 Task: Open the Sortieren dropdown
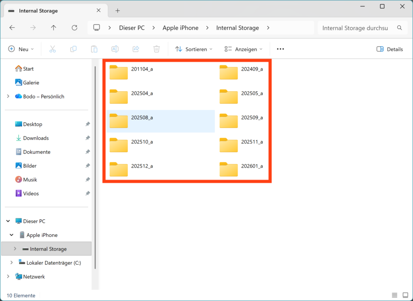click(194, 49)
